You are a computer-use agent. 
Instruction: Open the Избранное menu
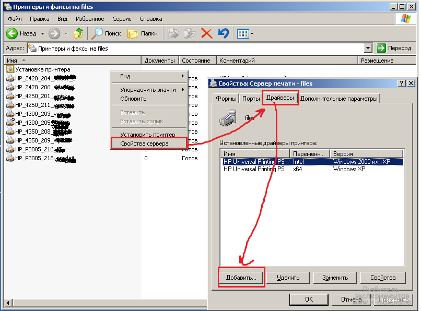pos(90,19)
